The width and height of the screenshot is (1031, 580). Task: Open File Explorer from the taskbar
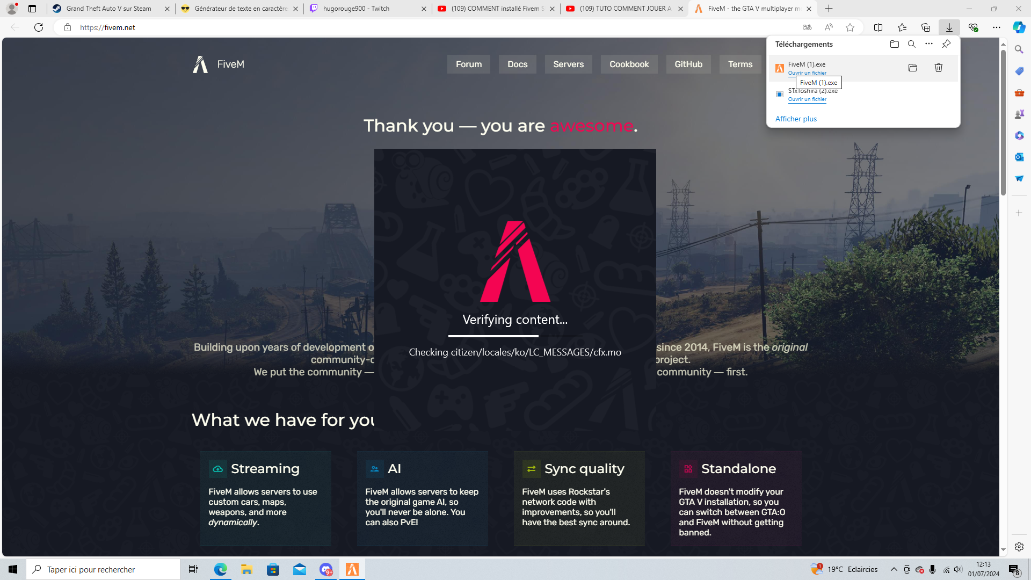pyautogui.click(x=246, y=569)
